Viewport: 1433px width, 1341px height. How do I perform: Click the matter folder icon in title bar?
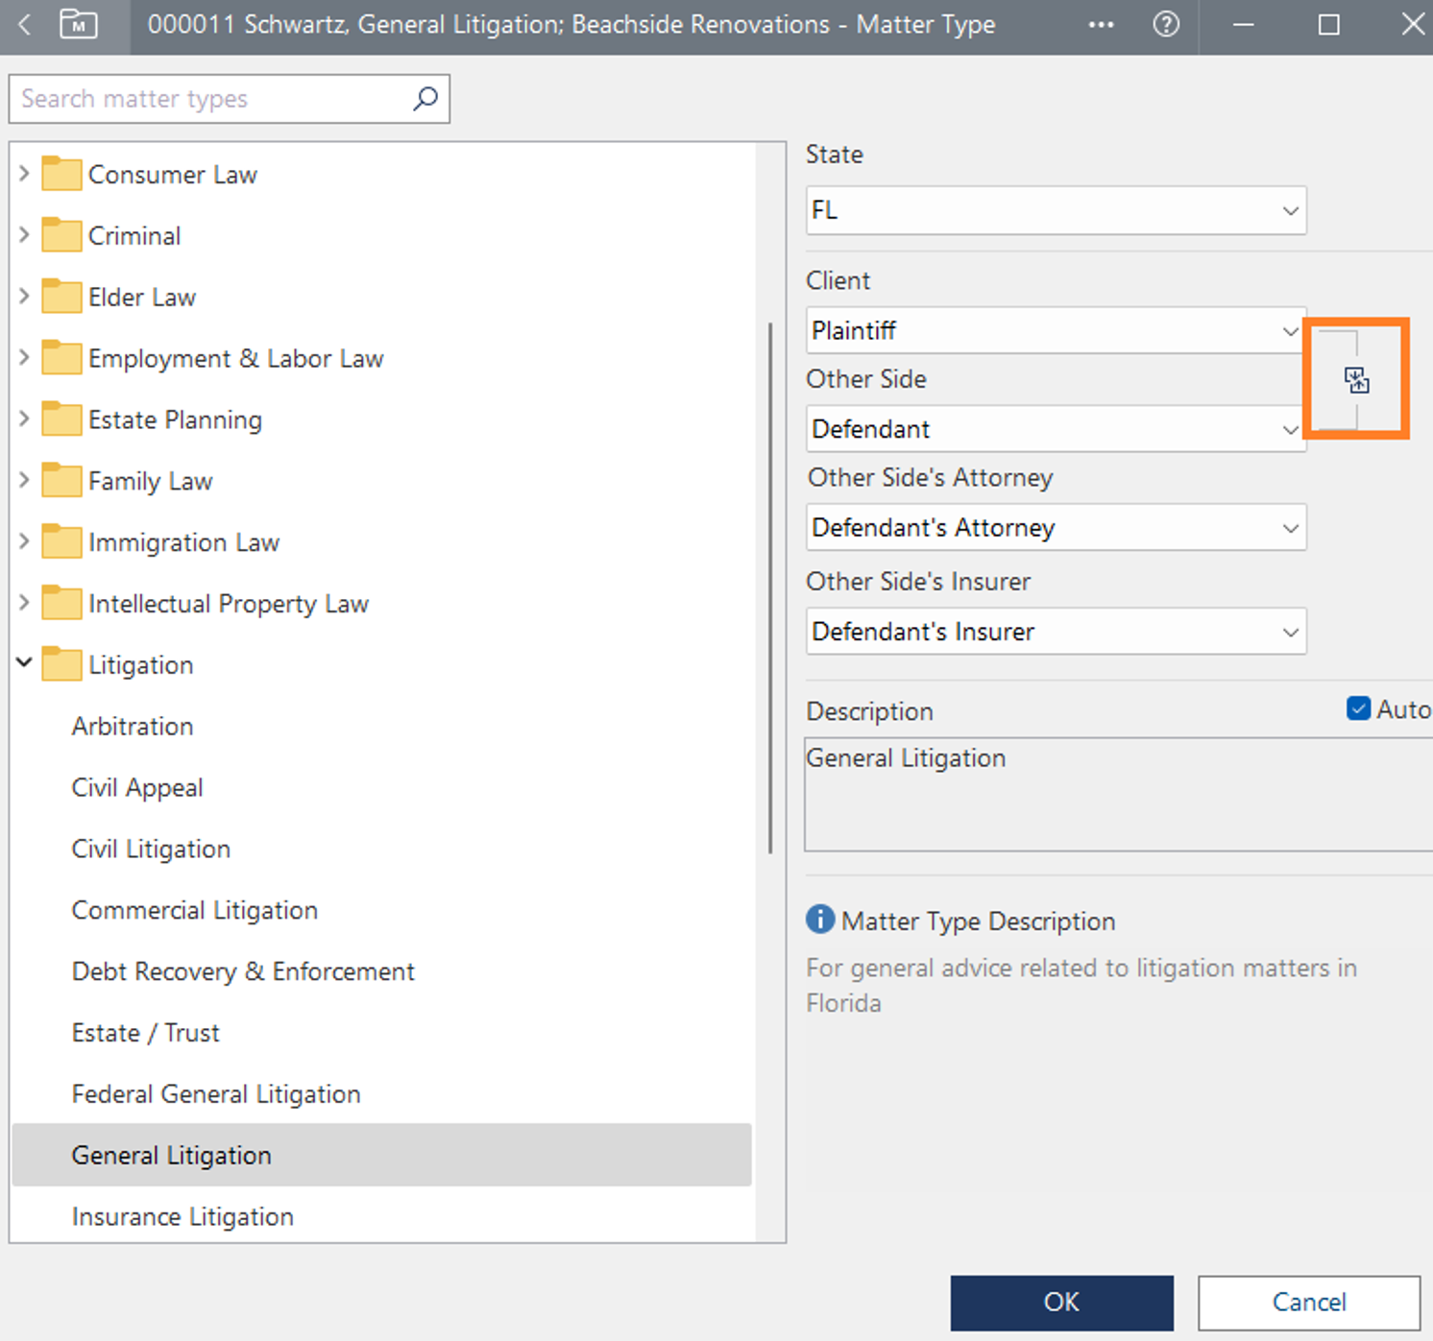coord(78,24)
